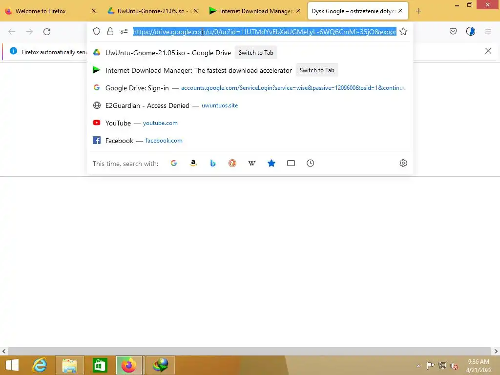The height and width of the screenshot is (375, 500).
Task: Dismiss the Firefox info notification bar
Action: 488,51
